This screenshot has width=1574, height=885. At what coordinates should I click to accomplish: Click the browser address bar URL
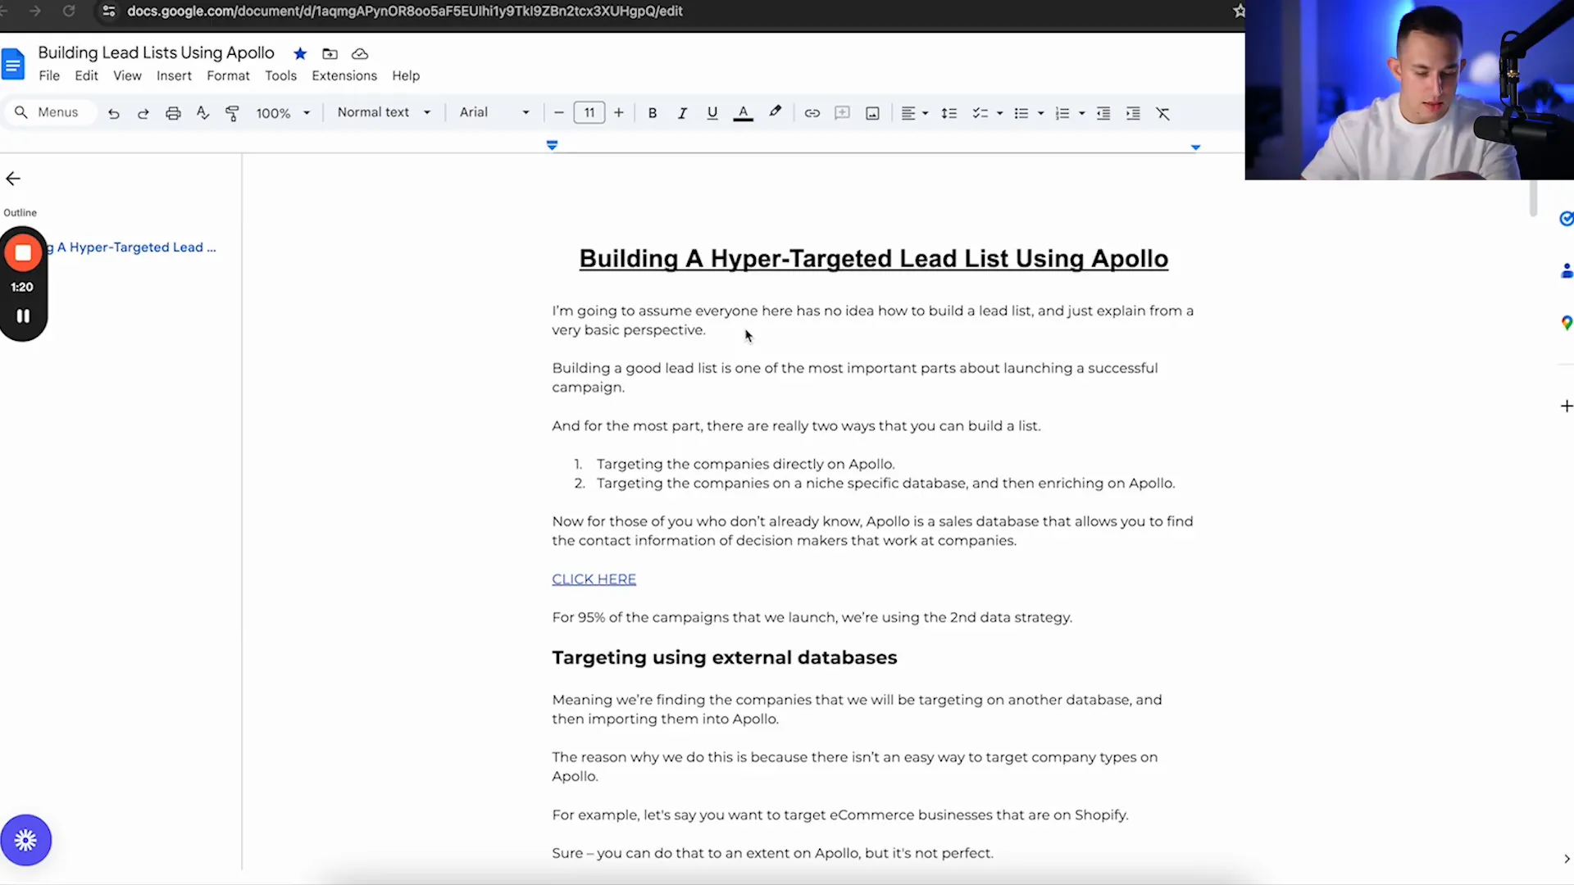tap(405, 11)
